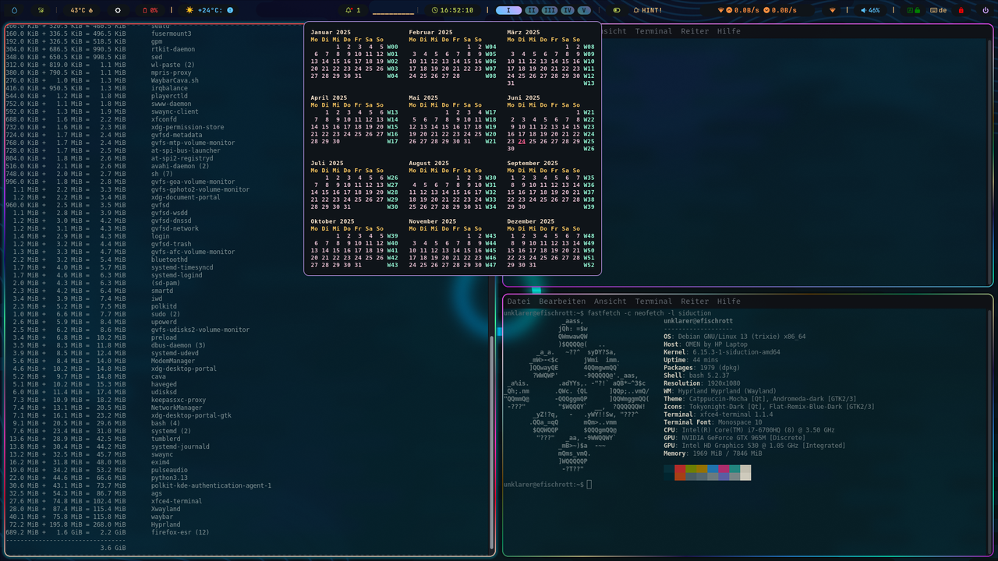Click the green square icon before the lock
Image resolution: width=998 pixels, height=561 pixels.
pos(909,10)
